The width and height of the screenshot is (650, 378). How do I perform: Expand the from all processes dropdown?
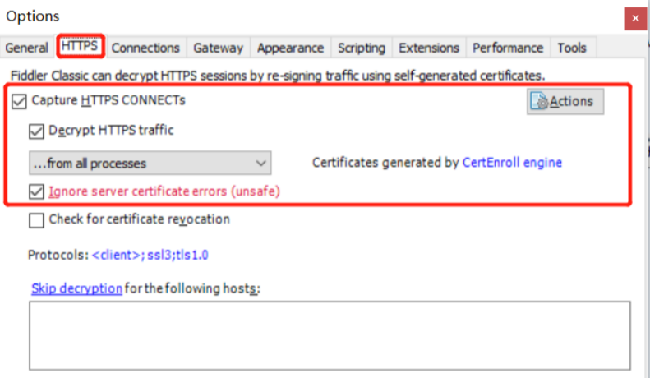150,163
